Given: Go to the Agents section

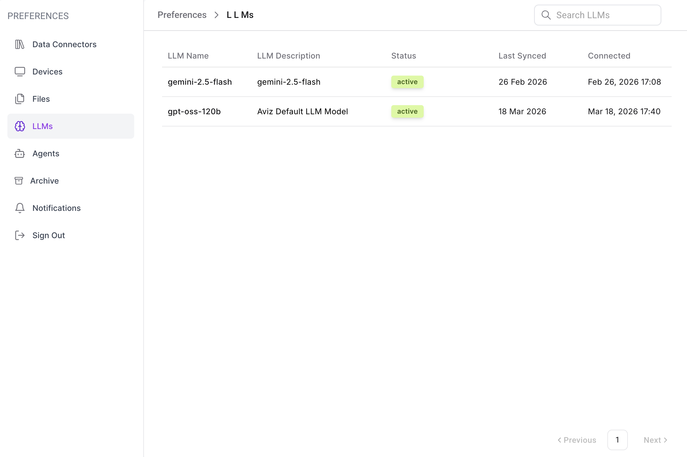Looking at the screenshot, I should coord(46,153).
